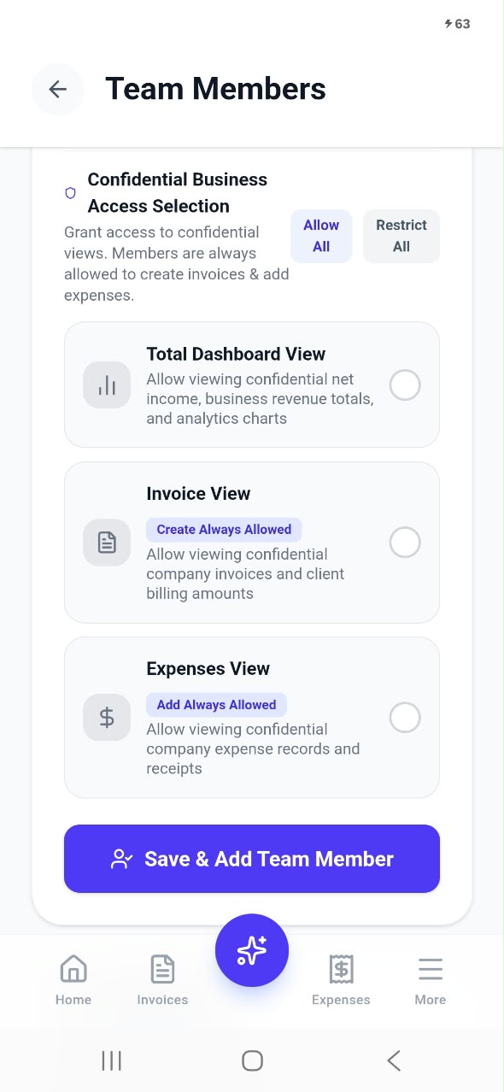Click the 'Grant access to confidential views' description

point(177,264)
